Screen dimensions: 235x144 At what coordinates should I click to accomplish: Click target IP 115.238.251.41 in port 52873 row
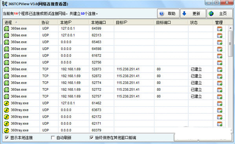tap(128, 69)
